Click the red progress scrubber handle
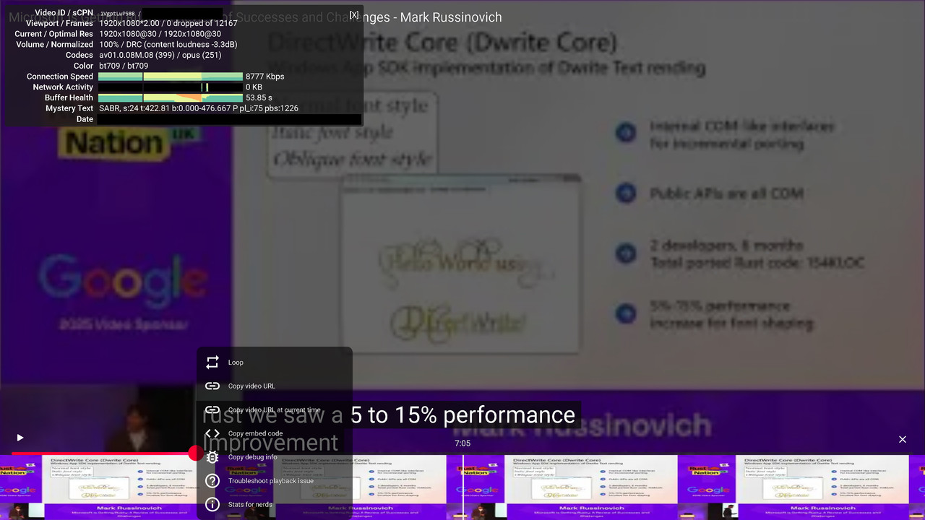The width and height of the screenshot is (925, 520). (x=196, y=454)
